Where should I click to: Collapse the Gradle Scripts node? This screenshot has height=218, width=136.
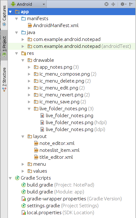10,178
